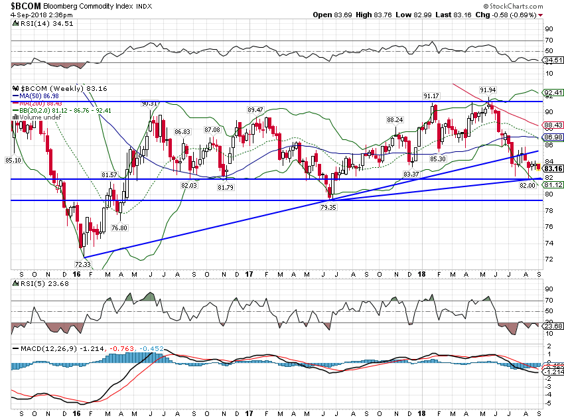The image size is (564, 420).
Task: Click the 92.41 upper band axis tag
Action: click(553, 93)
